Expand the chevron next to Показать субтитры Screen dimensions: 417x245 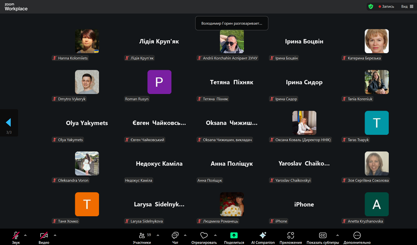[337, 235]
